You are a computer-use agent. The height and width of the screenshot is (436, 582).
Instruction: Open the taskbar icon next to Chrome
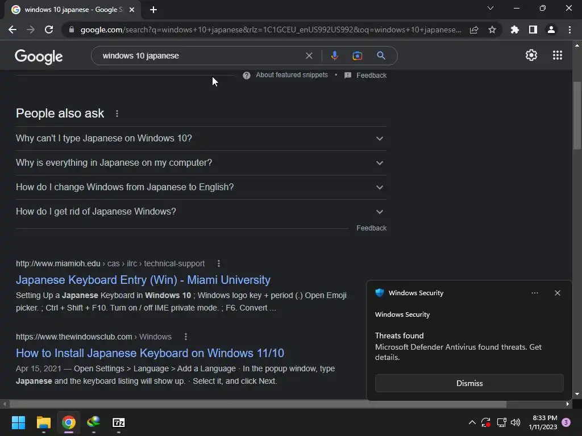(x=94, y=422)
